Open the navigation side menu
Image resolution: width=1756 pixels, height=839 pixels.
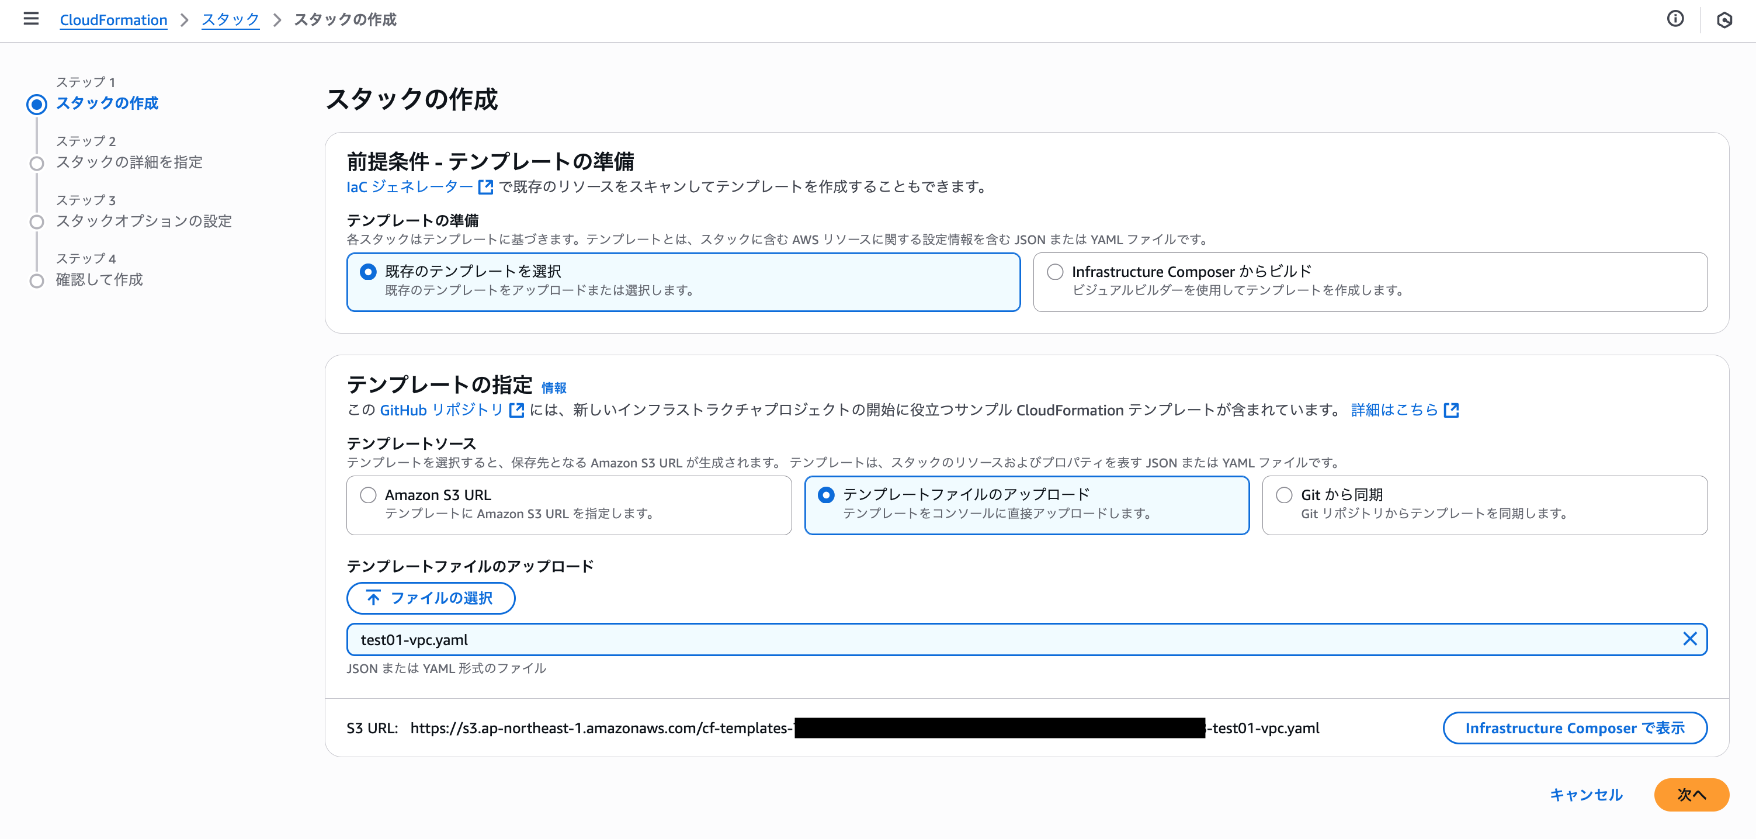[x=31, y=19]
